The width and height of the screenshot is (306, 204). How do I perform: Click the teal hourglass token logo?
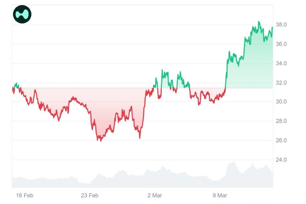(x=22, y=14)
